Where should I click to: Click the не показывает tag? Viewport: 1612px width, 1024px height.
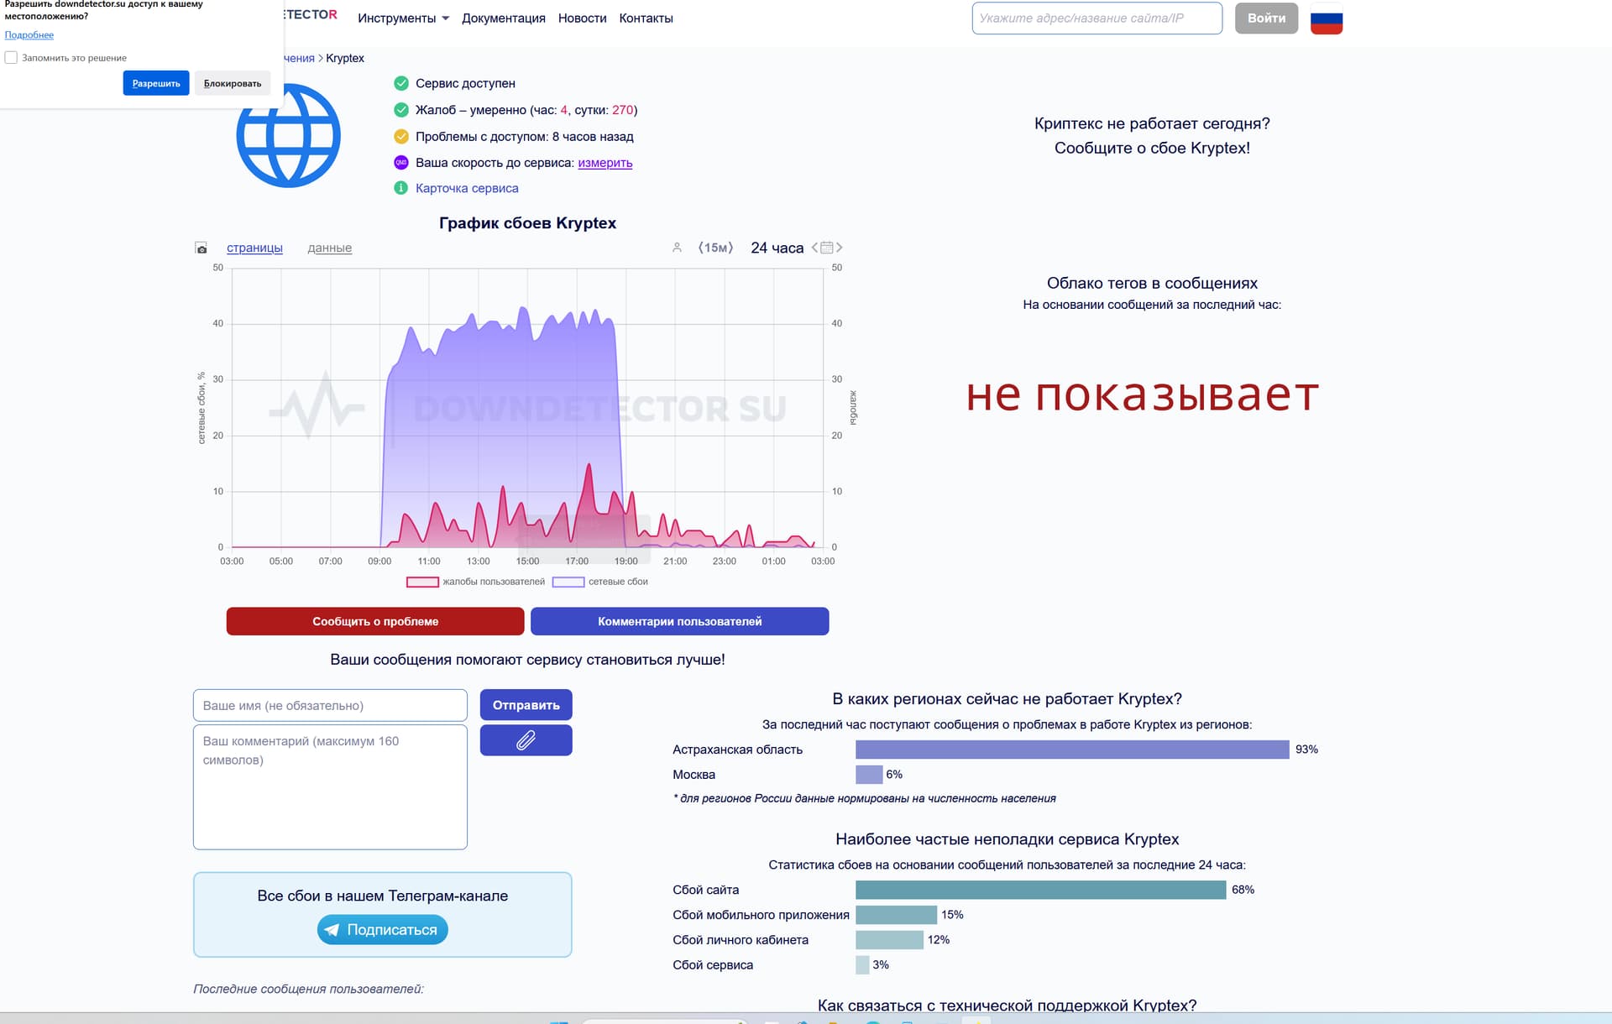pyautogui.click(x=1143, y=394)
